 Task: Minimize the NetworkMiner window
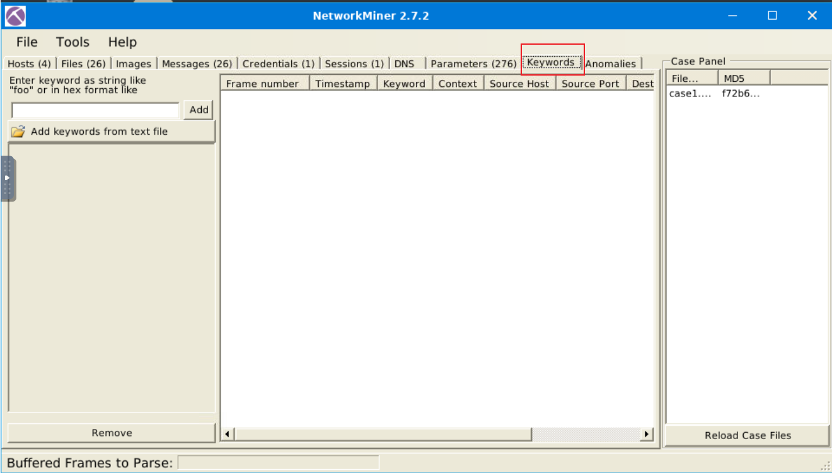pyautogui.click(x=732, y=16)
